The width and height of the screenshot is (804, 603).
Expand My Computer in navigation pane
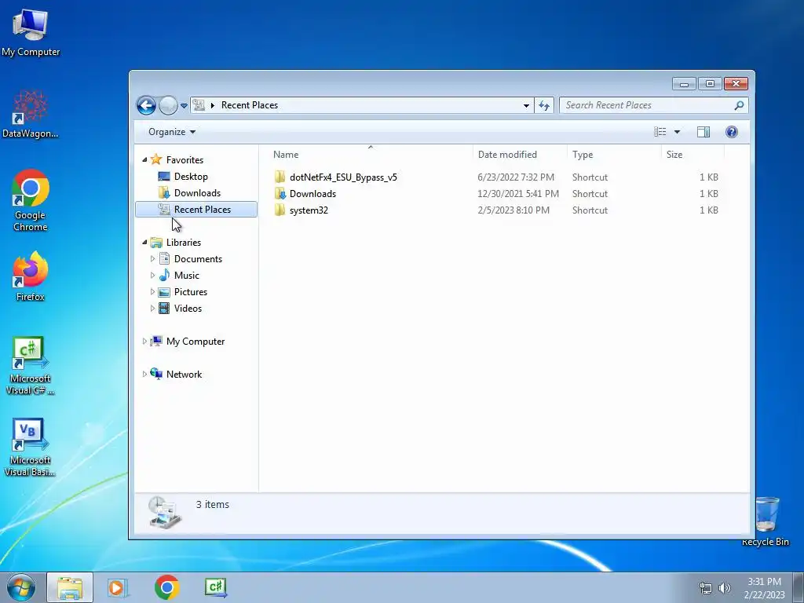[x=144, y=341]
